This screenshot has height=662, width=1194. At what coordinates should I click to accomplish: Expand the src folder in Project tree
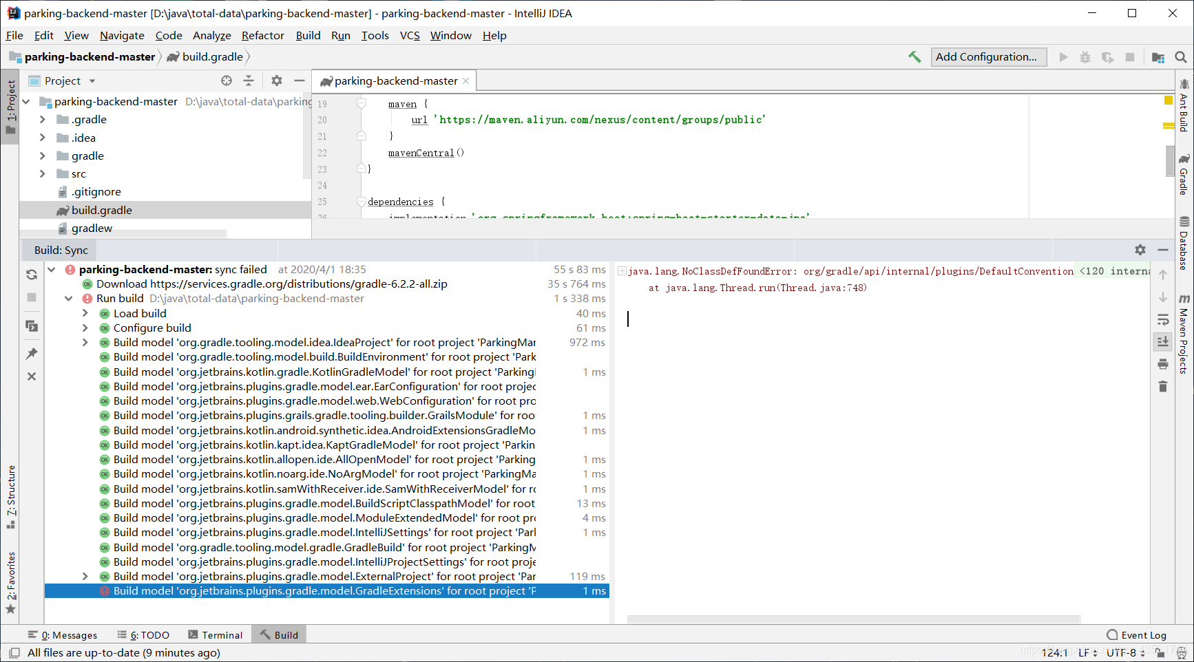pos(42,173)
